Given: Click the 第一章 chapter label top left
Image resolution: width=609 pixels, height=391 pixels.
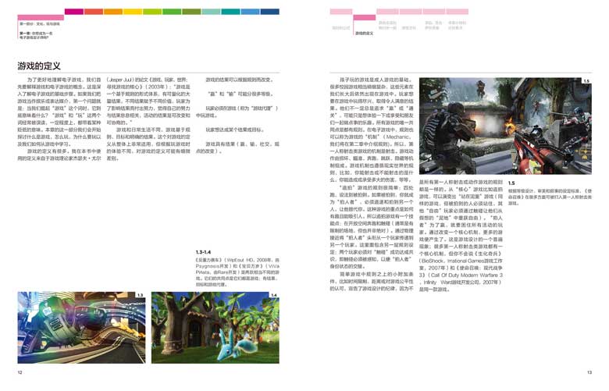Looking at the screenshot, I should click(x=36, y=35).
